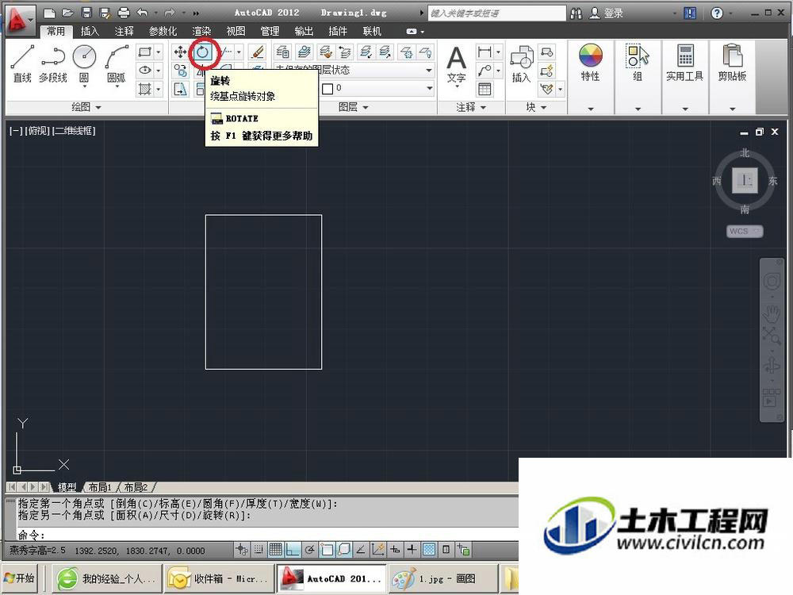The height and width of the screenshot is (595, 793).
Task: Expand the 注释 (Annotation) panel
Action: point(471,107)
